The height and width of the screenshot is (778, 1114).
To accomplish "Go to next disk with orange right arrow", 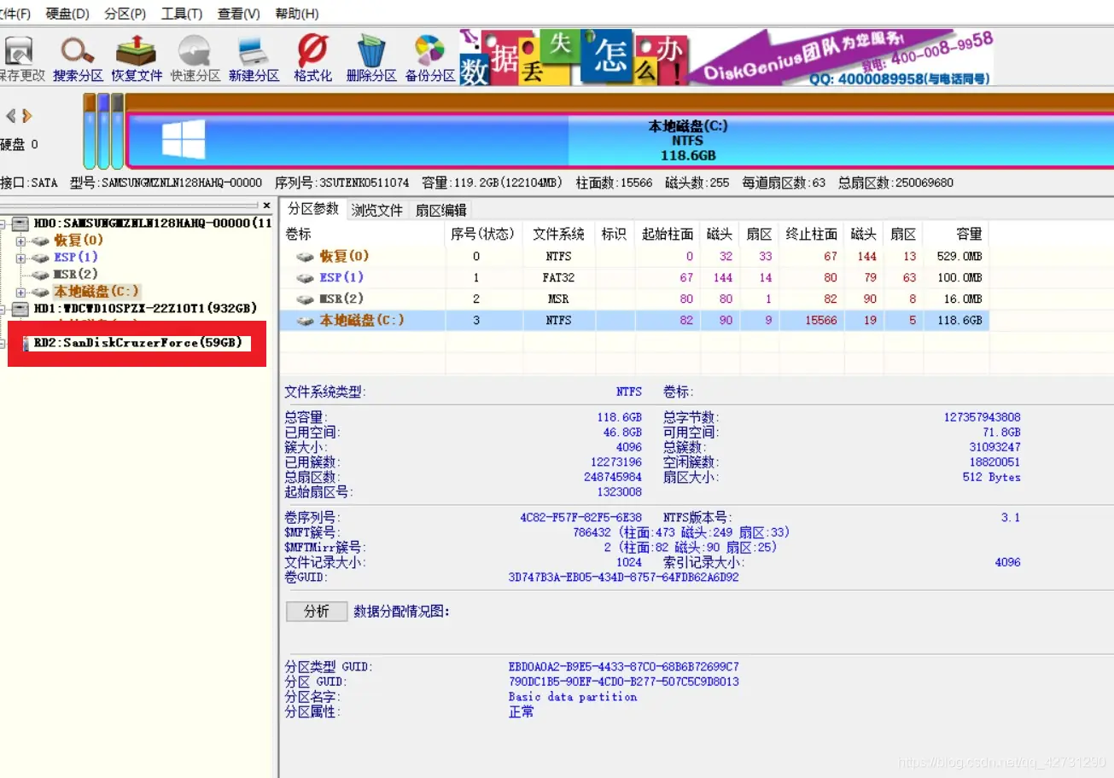I will [x=27, y=116].
